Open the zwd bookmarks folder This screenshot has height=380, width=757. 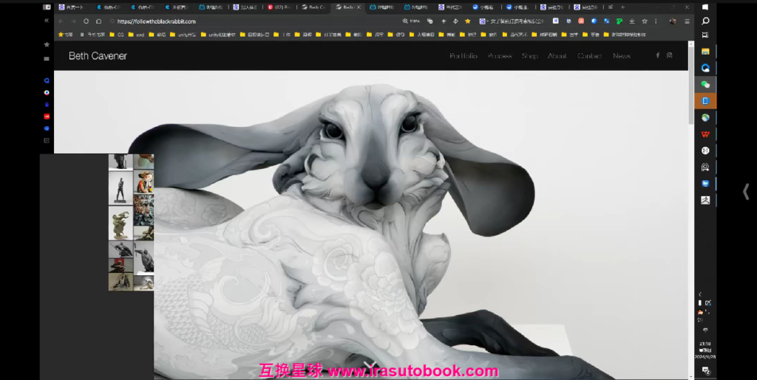click(136, 35)
